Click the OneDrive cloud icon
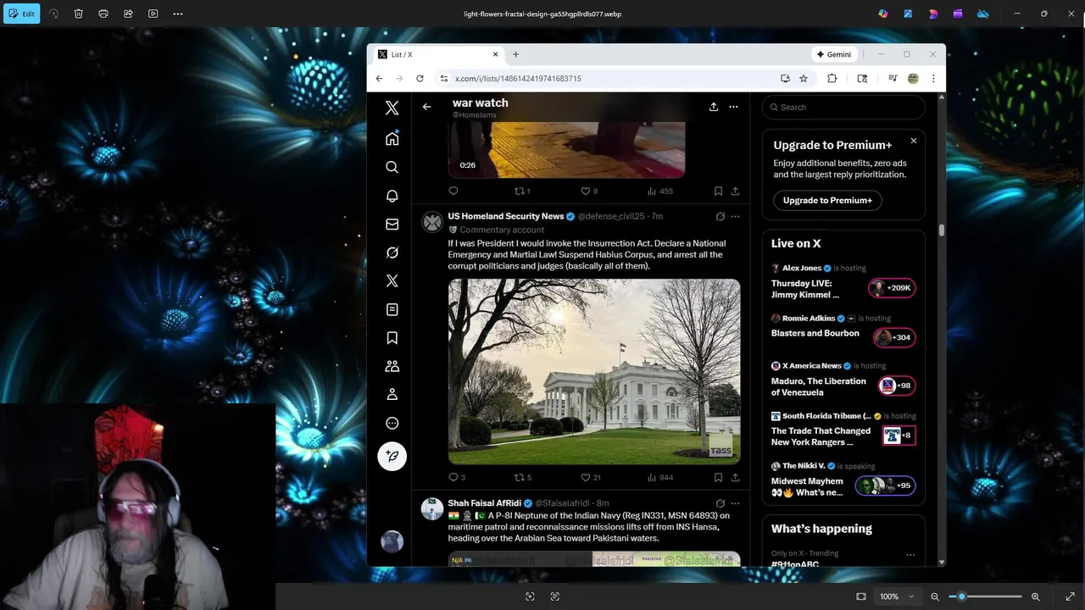The width and height of the screenshot is (1085, 610). 983,14
